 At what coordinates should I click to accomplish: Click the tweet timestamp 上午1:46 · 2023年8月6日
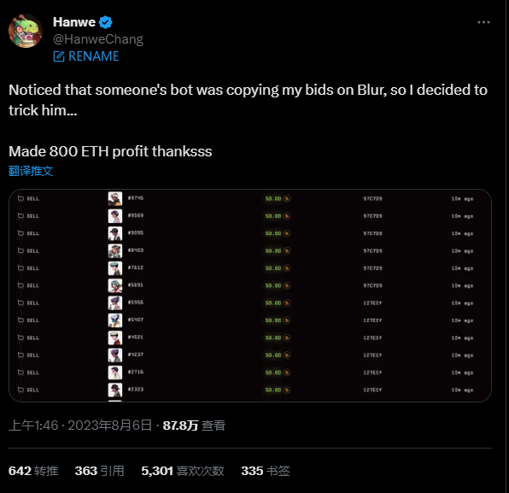click(x=80, y=426)
